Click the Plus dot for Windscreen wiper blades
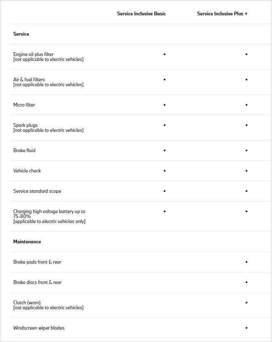The image size is (272, 342). (246, 328)
